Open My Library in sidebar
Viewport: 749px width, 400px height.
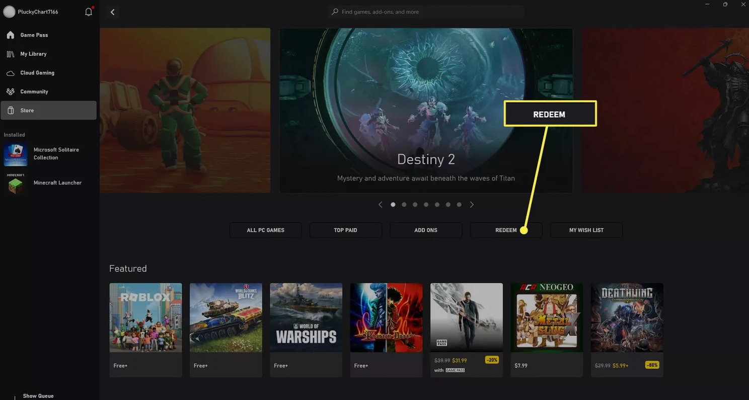click(48, 54)
